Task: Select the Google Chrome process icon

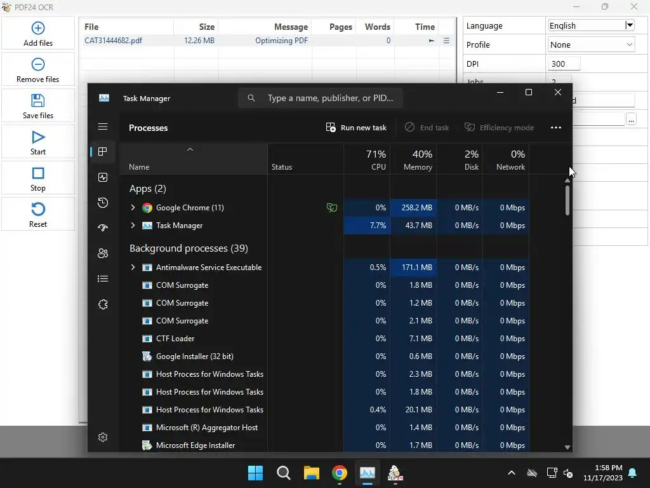Action: (147, 208)
